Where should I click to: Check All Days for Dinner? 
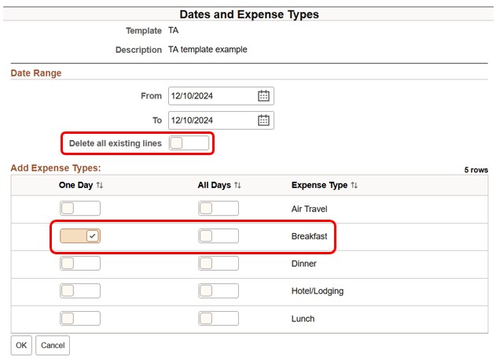click(218, 264)
